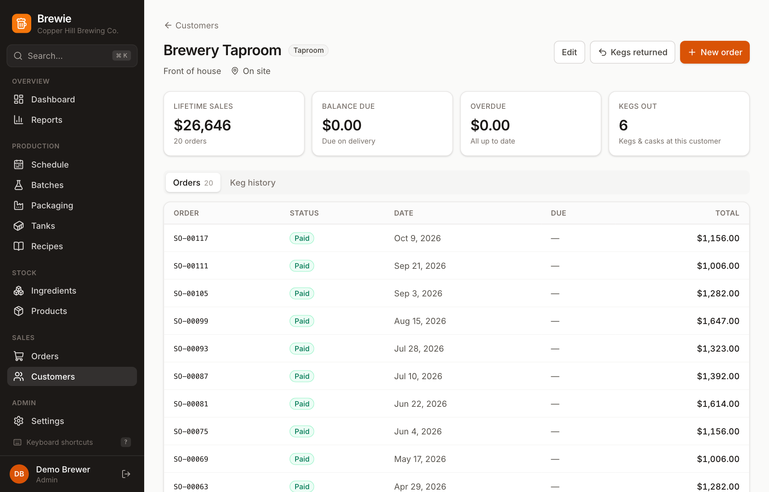Viewport: 769px width, 492px height.
Task: Open Recipes book icon item
Action: click(72, 246)
